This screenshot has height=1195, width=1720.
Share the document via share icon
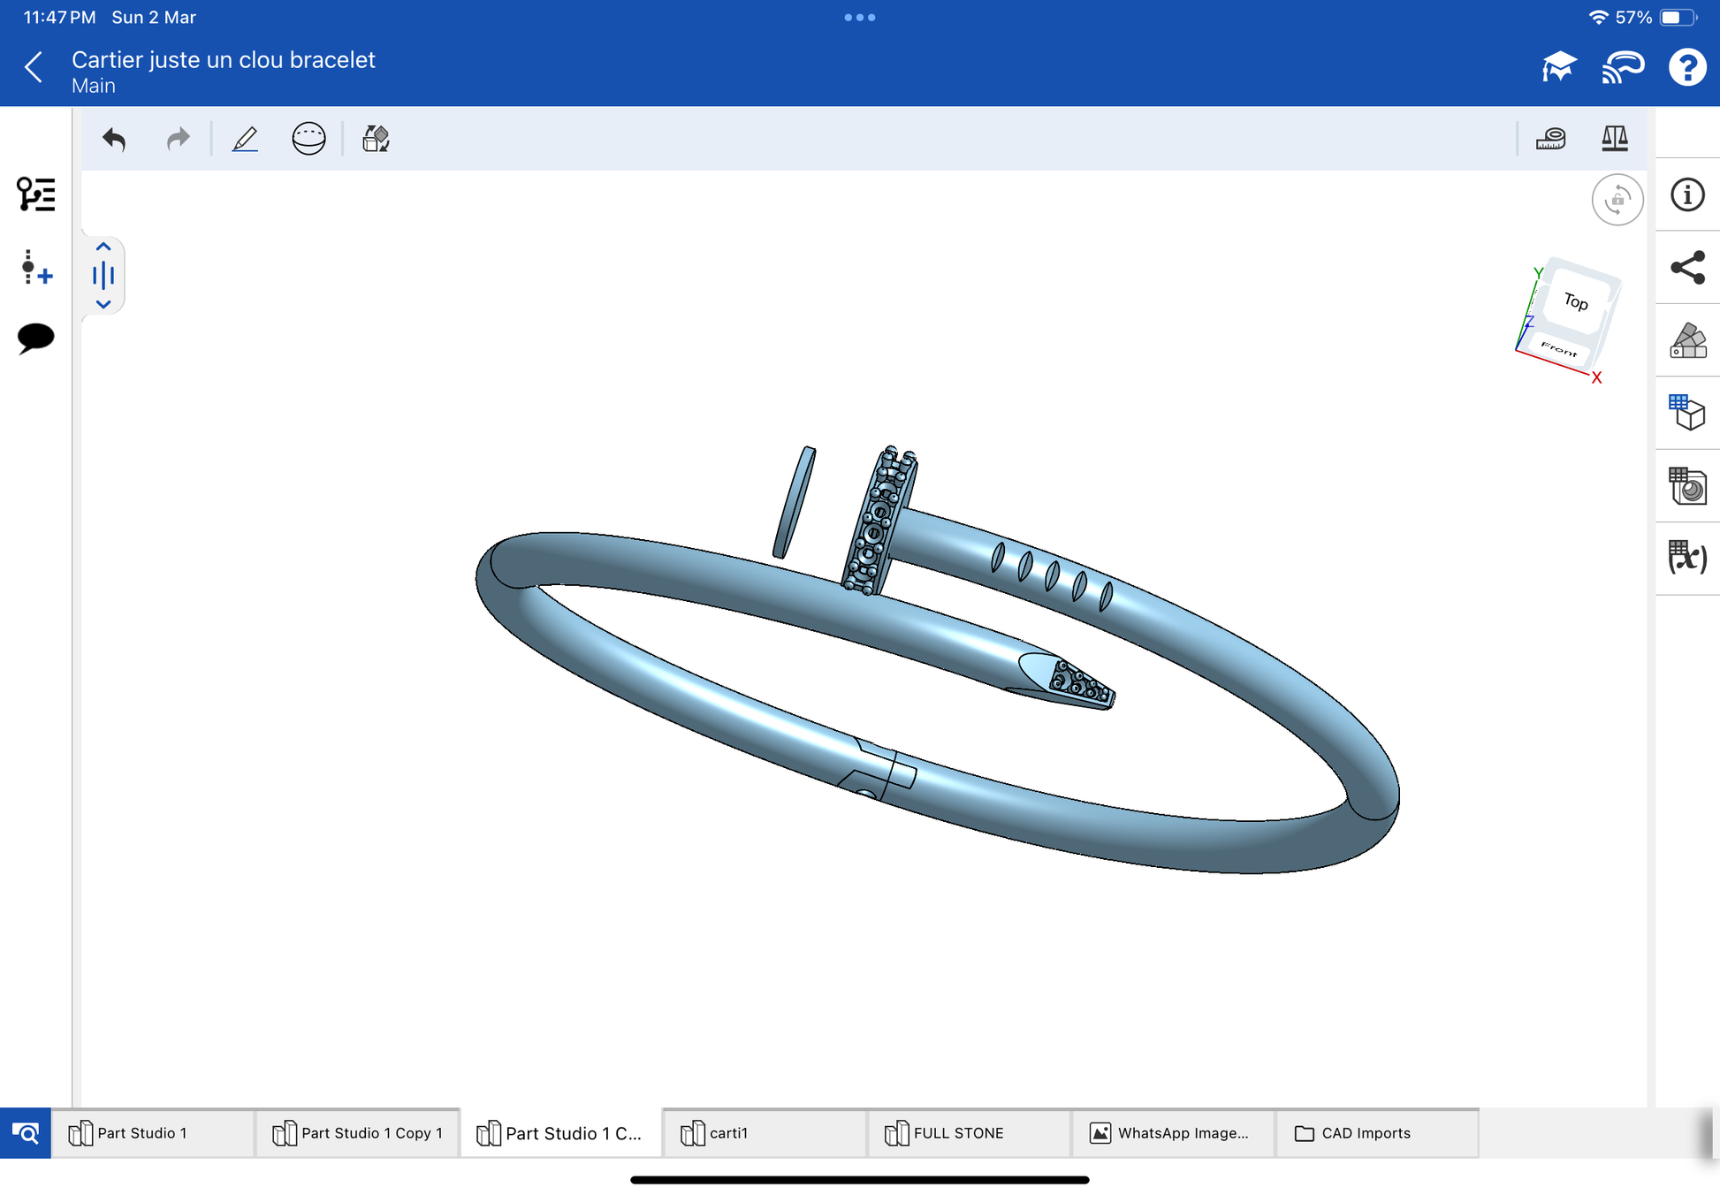[x=1686, y=268]
